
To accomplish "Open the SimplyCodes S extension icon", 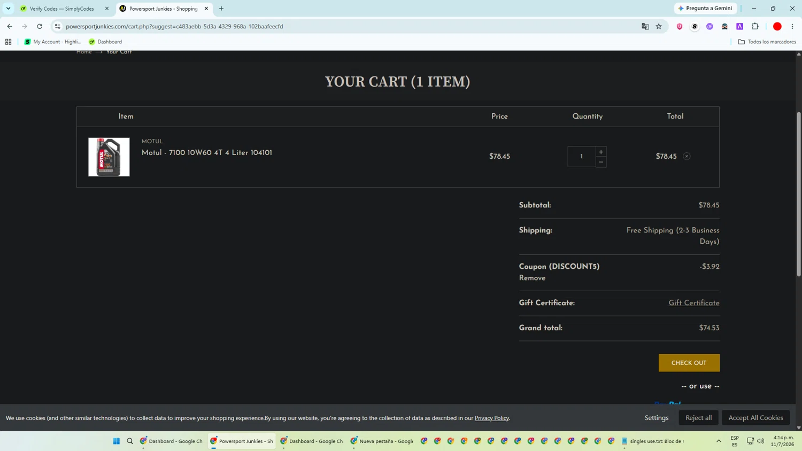I will click(695, 26).
